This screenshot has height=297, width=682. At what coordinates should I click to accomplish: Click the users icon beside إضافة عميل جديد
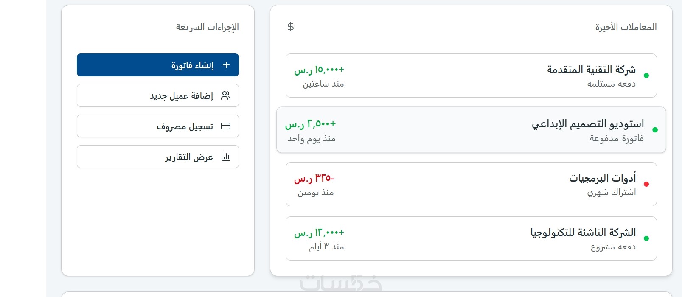coord(226,95)
